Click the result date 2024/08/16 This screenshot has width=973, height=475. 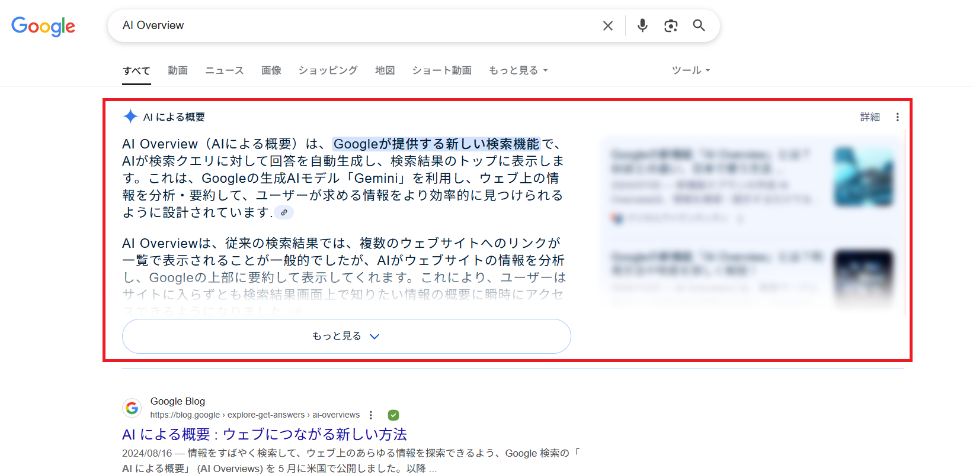point(147,453)
